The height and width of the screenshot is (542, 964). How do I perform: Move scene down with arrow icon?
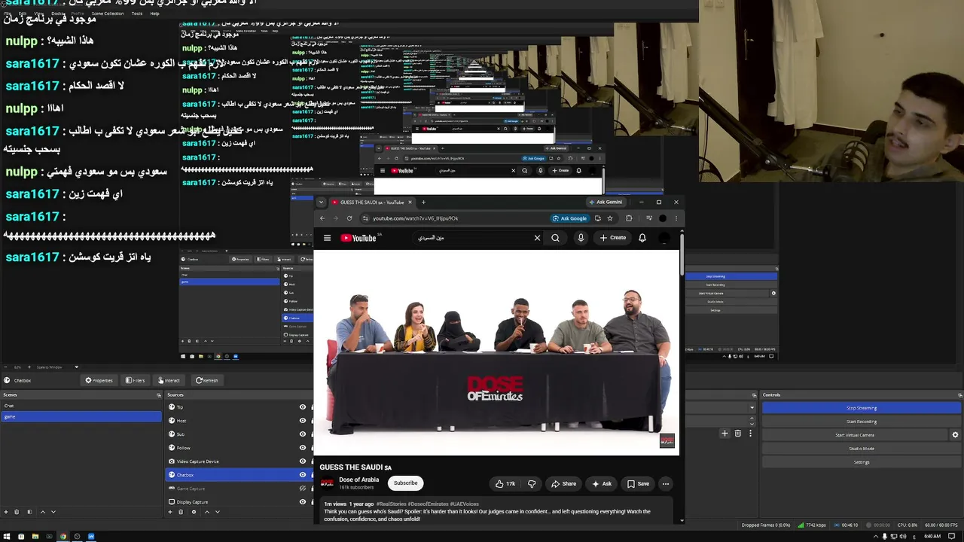click(x=53, y=512)
